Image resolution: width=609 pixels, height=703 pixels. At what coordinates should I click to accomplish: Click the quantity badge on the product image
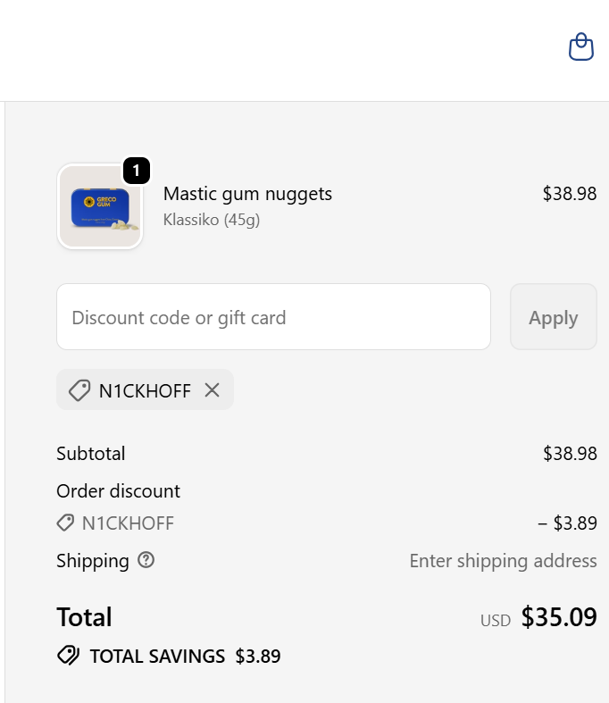click(136, 170)
